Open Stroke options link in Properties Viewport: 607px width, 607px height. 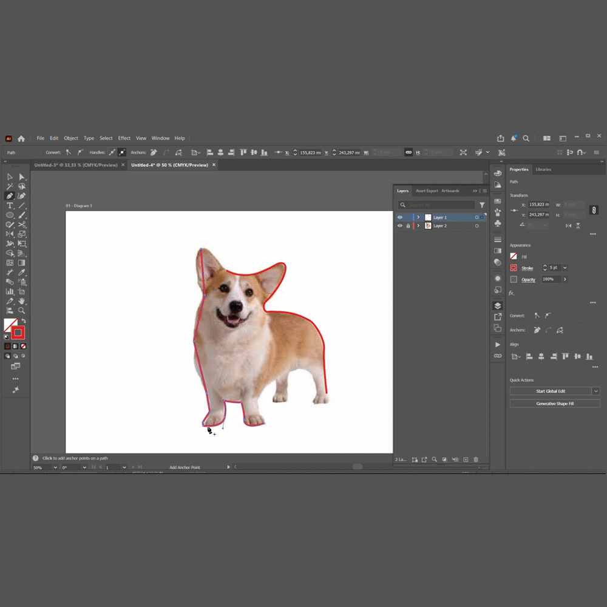527,268
